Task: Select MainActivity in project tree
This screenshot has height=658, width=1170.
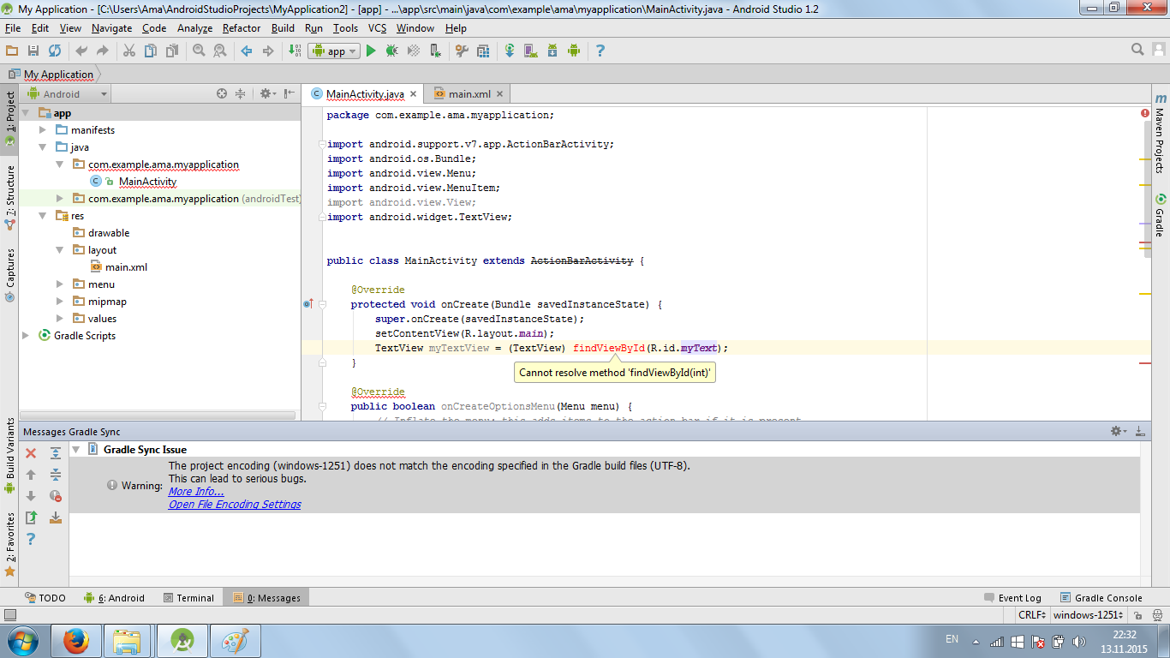Action: 147,182
